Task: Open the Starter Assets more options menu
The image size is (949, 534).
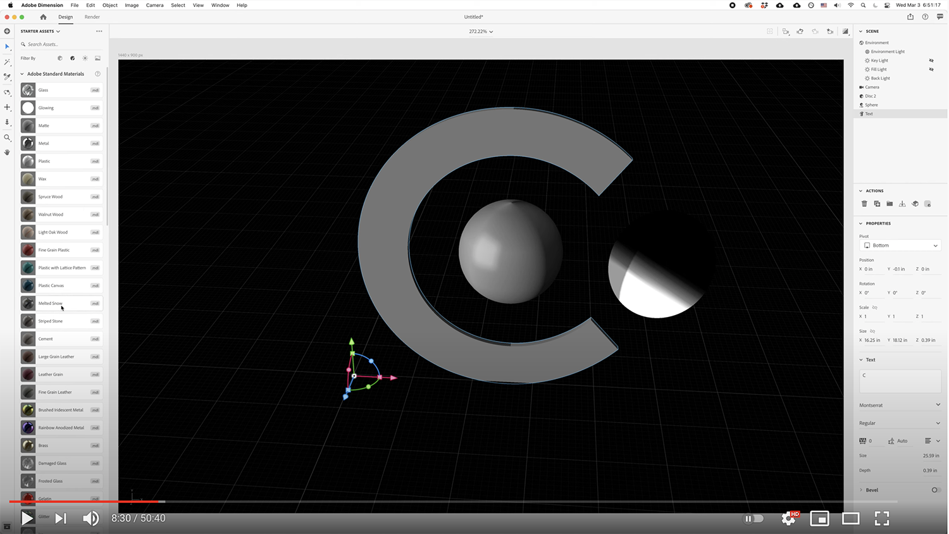Action: (99, 31)
